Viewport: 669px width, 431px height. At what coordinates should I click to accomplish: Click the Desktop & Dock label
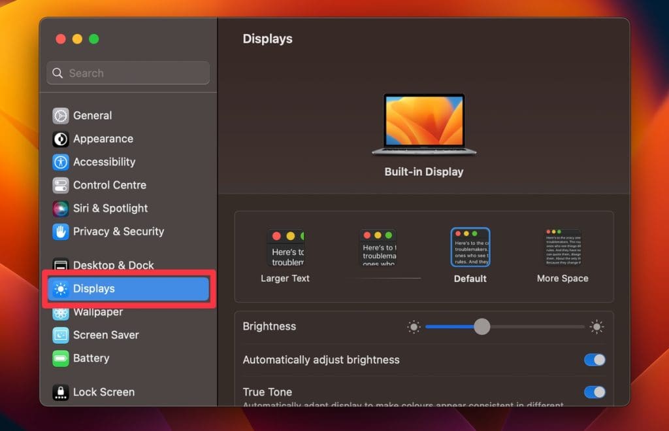(114, 265)
